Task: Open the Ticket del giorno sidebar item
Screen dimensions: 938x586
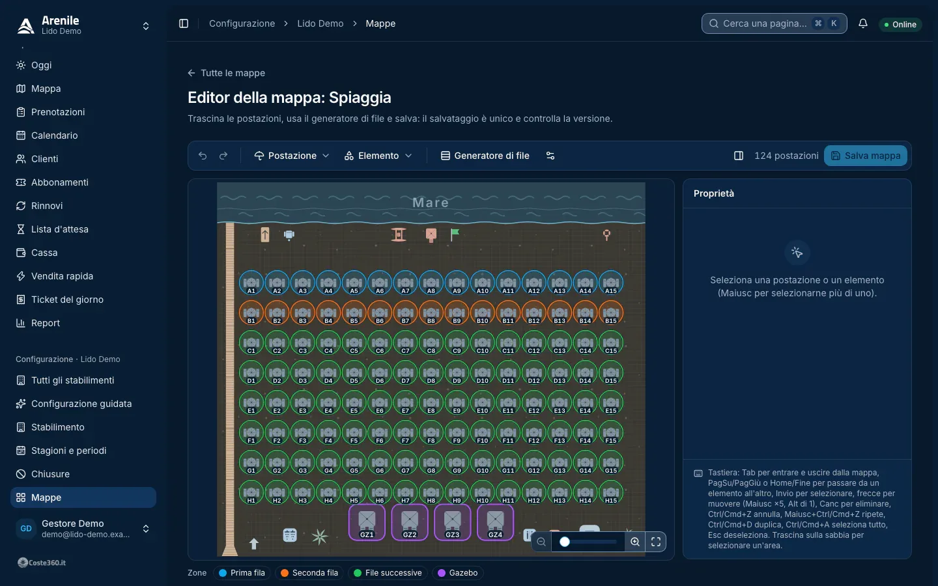Action: 83,300
